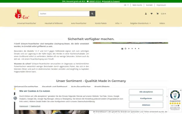Select the second slider dot

click(129, 49)
